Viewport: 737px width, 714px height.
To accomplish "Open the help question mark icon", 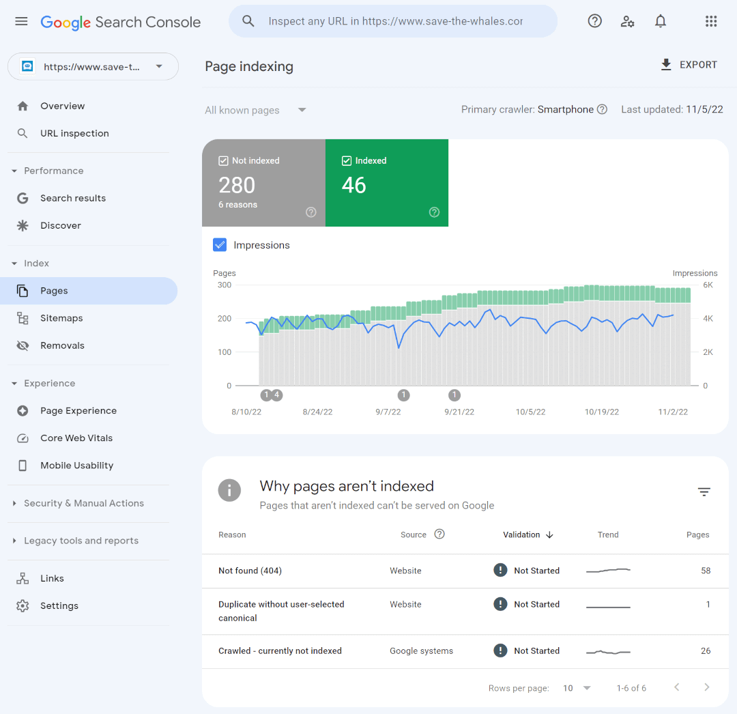I will (594, 21).
